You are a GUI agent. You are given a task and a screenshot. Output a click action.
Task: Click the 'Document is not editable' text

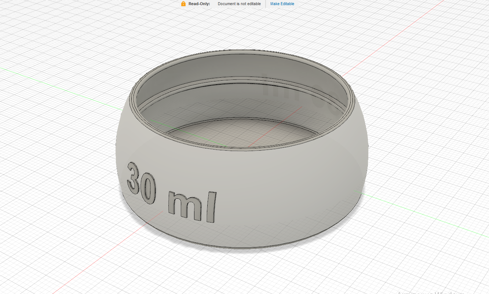pyautogui.click(x=239, y=4)
